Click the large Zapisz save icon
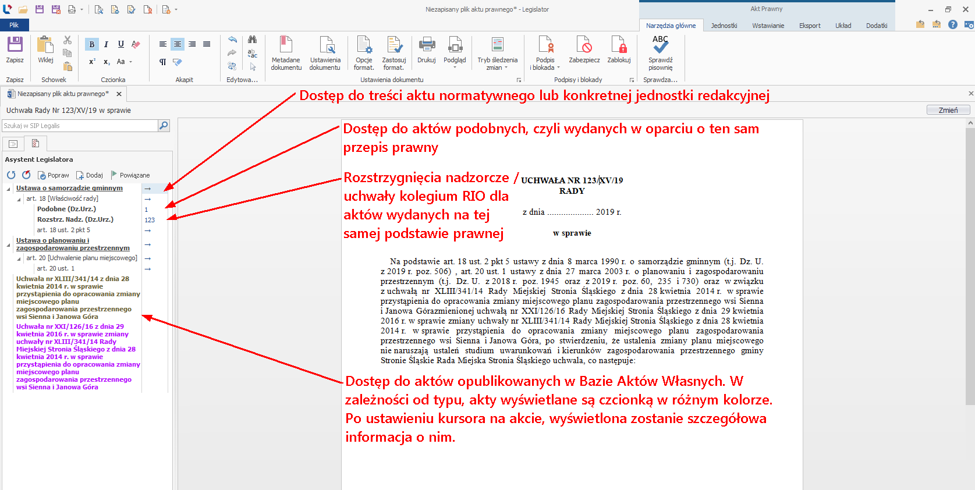 pyautogui.click(x=15, y=44)
